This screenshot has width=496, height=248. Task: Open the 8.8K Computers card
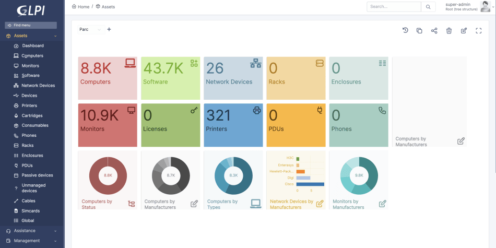pyautogui.click(x=108, y=78)
